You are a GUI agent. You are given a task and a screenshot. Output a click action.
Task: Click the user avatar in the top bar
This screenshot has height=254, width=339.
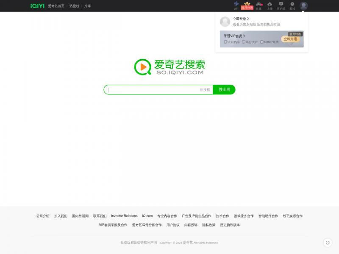click(x=303, y=6)
